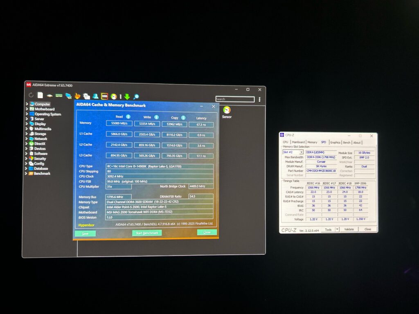
Task: Click the North Bridge Clock value 4489.0 MHz
Action: 201,186
